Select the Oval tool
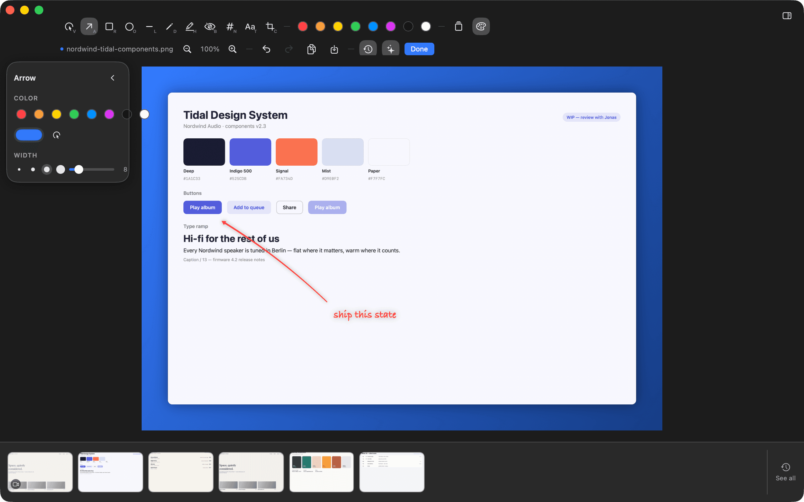 129,27
